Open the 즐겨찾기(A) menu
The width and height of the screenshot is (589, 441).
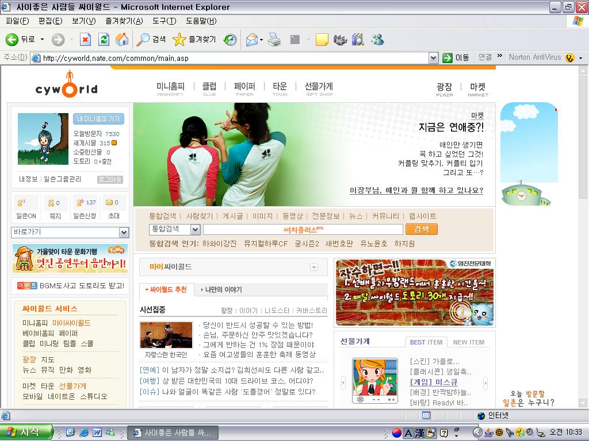pos(124,21)
